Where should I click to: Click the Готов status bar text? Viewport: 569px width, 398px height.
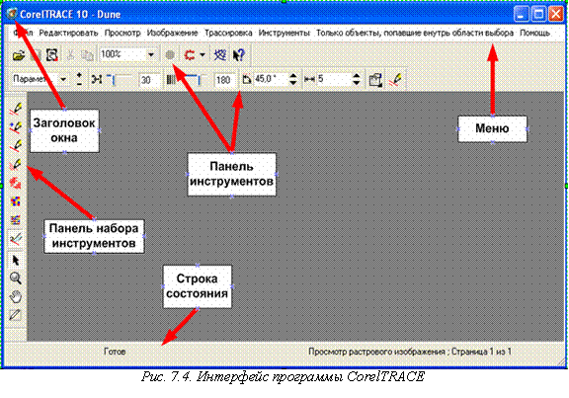pyautogui.click(x=115, y=352)
